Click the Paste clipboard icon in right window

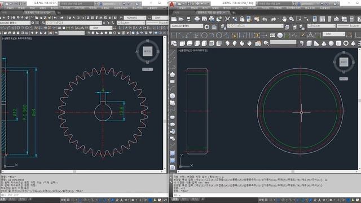(242, 19)
